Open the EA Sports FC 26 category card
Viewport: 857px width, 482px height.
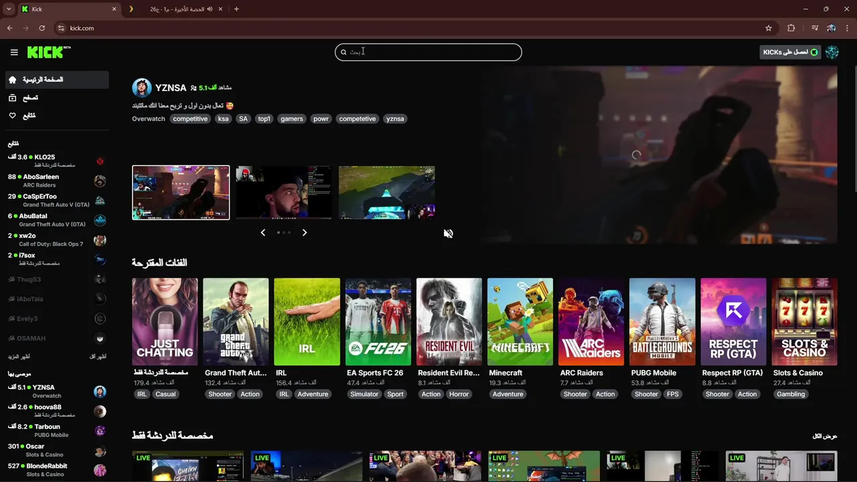click(x=378, y=322)
